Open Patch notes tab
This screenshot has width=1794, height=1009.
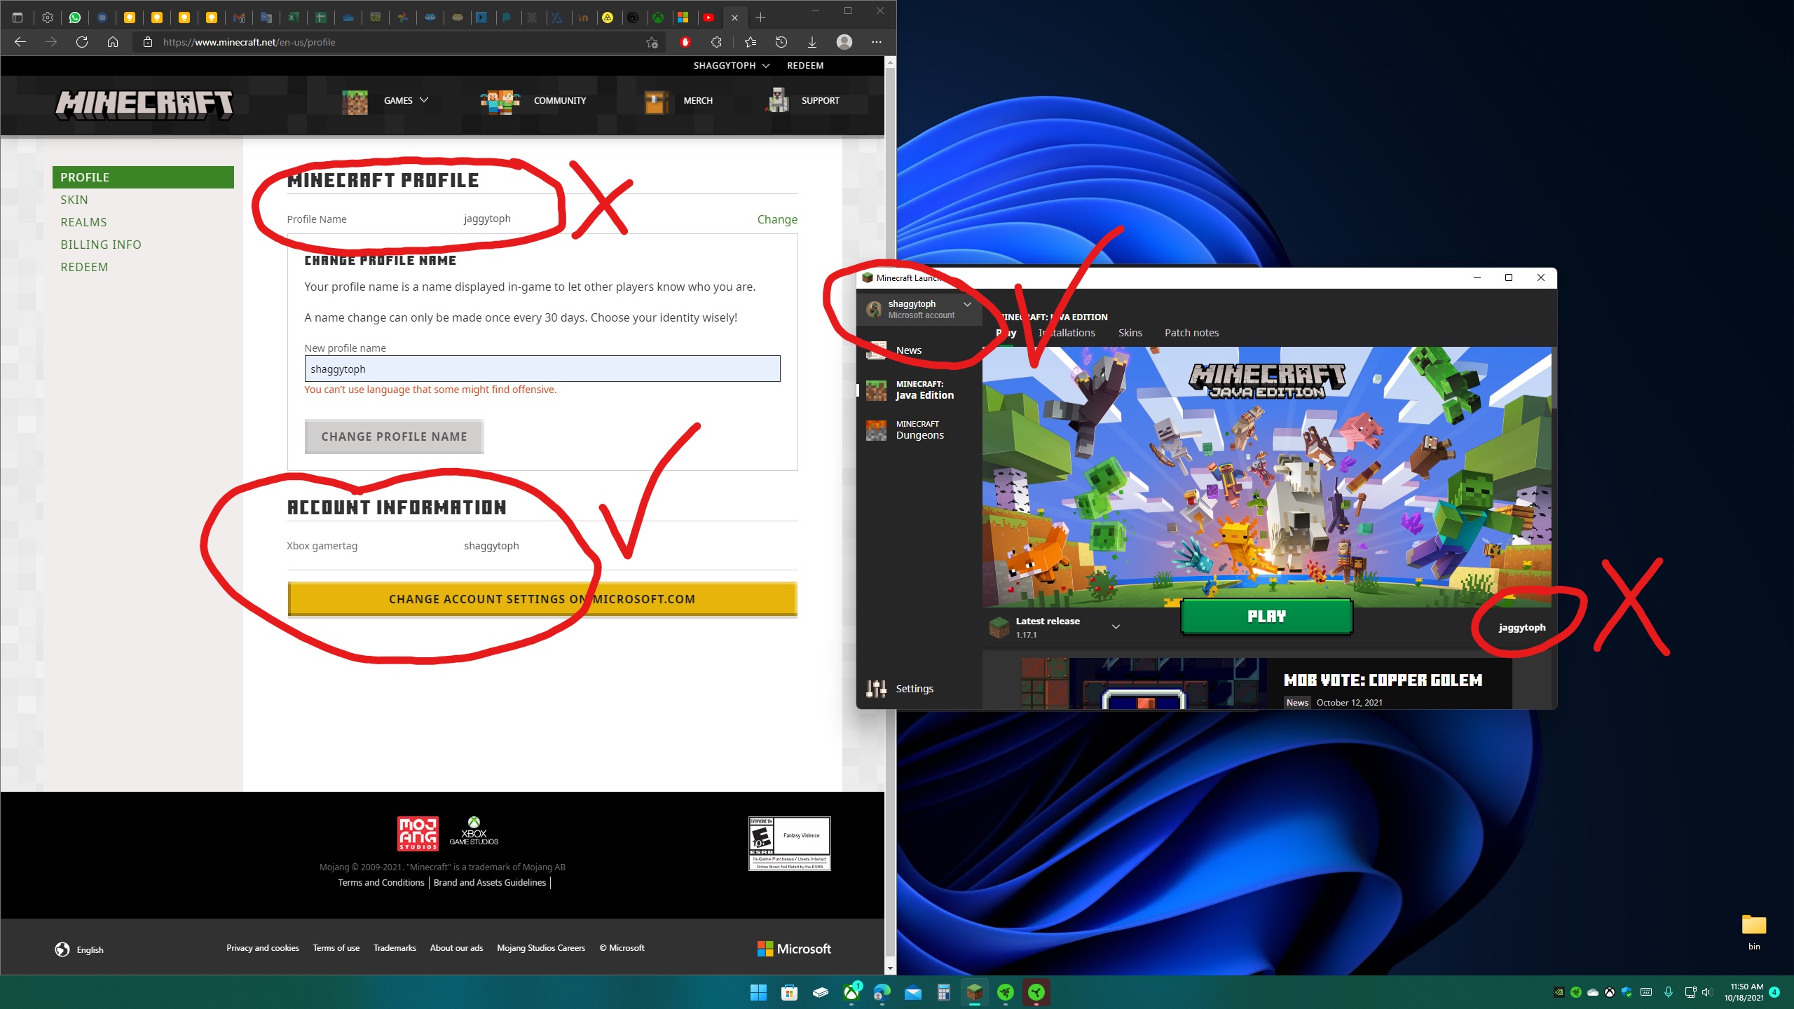pos(1191,333)
